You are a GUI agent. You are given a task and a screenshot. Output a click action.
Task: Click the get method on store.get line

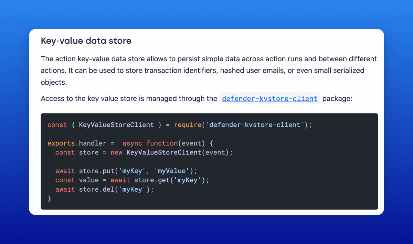click(x=164, y=180)
